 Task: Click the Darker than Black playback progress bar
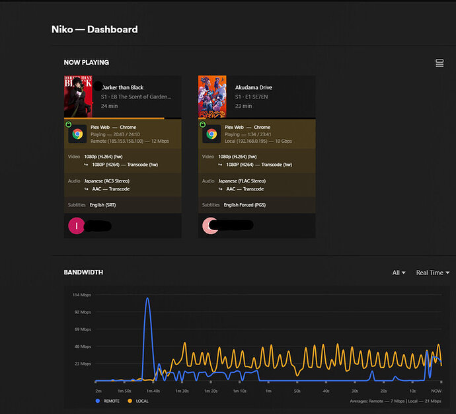123,118
